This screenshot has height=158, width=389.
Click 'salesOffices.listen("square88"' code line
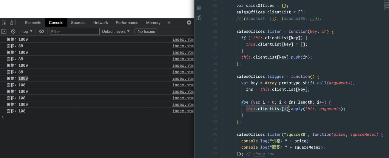click(x=310, y=134)
